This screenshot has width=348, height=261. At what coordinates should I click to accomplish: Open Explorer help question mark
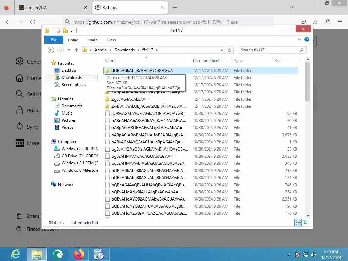(307, 39)
